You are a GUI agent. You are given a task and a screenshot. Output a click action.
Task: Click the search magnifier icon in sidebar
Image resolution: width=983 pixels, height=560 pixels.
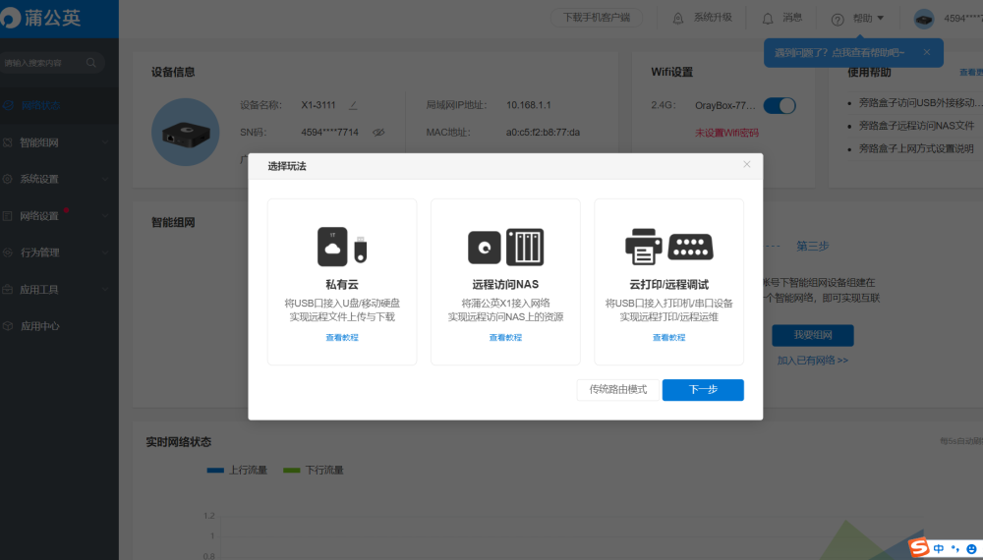point(91,63)
